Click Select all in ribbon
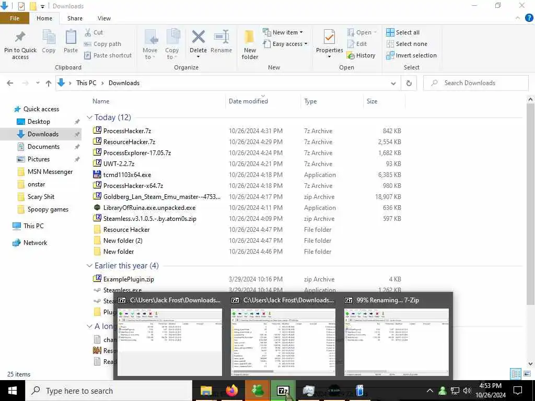Viewport: 535px width, 401px height. point(403,32)
